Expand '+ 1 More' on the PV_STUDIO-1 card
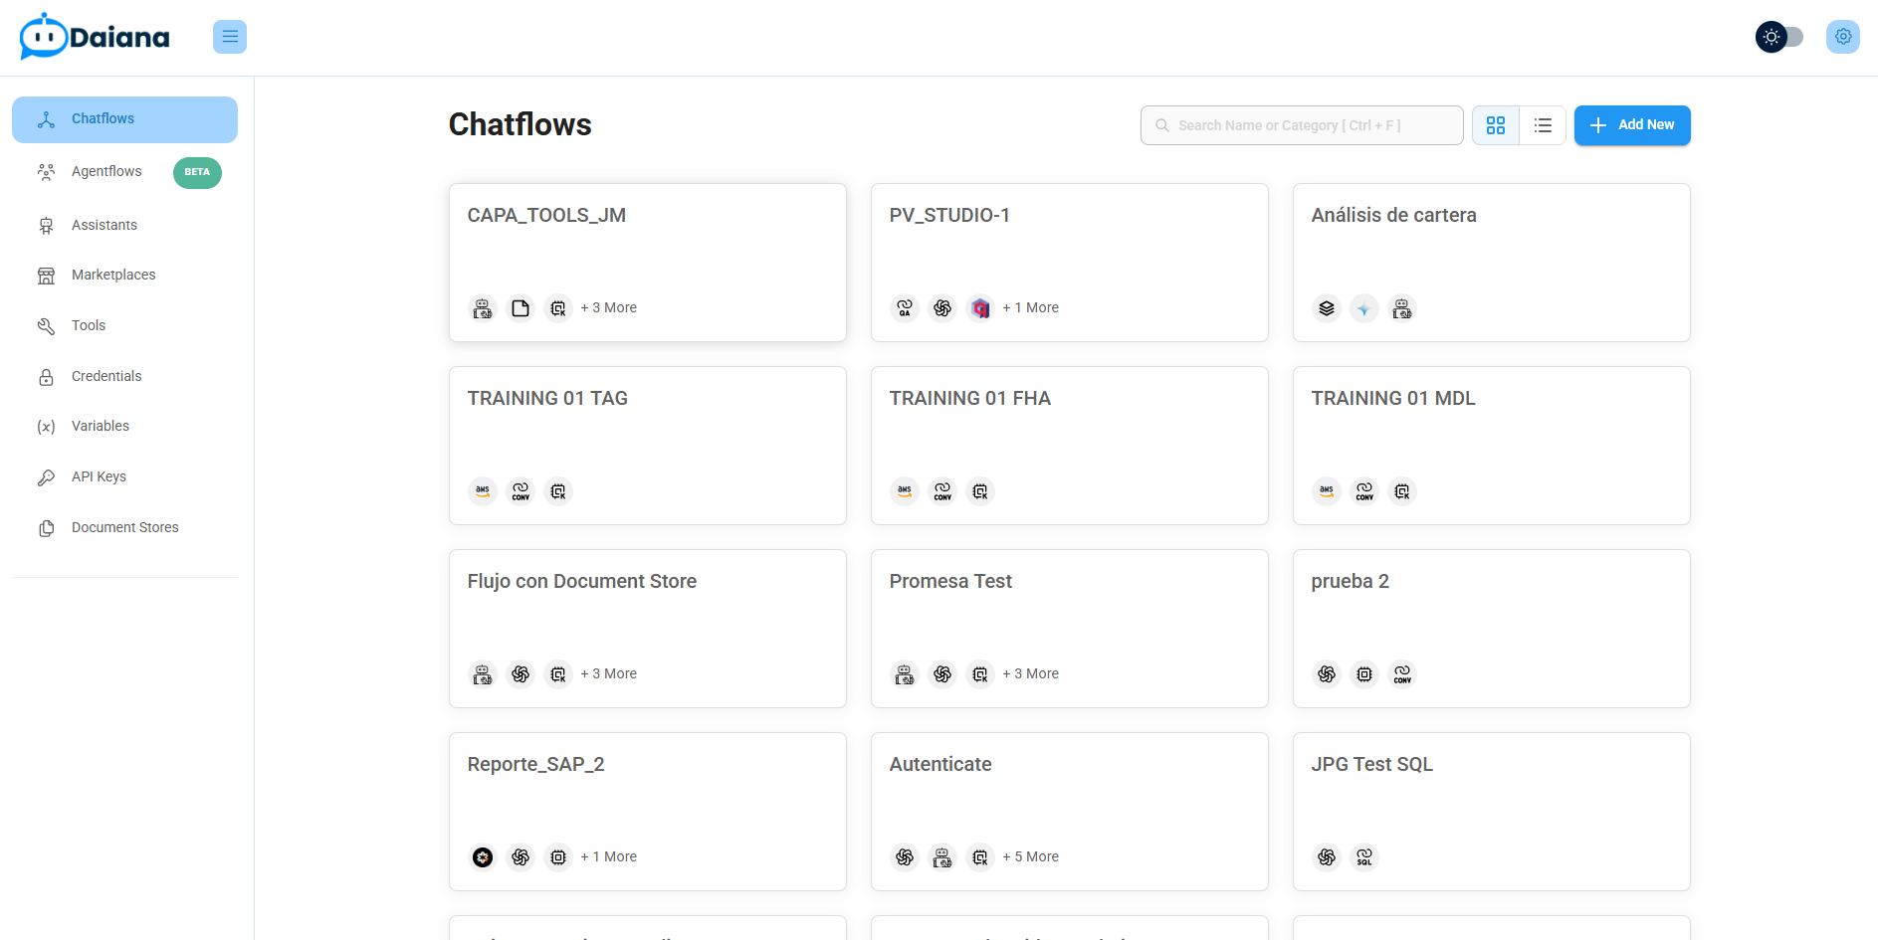Viewport: 1878px width, 940px height. point(1030,307)
